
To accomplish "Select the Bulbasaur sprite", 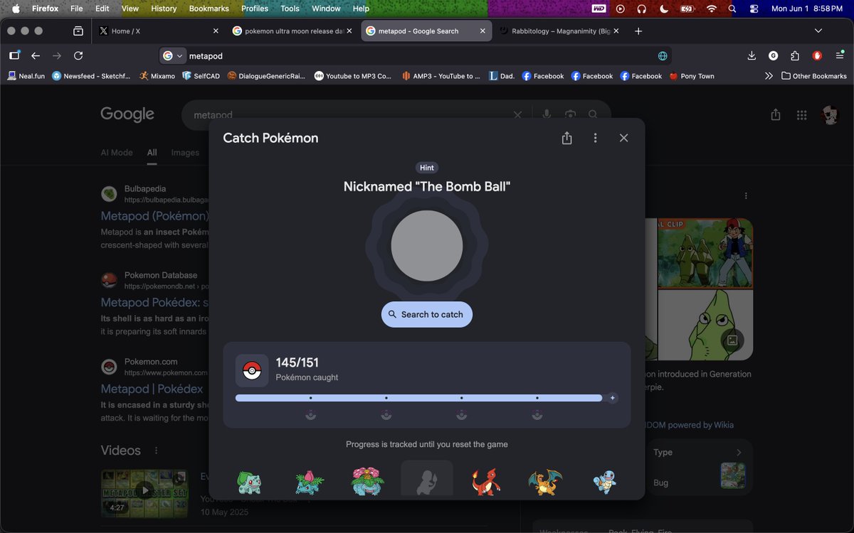I will 249,482.
